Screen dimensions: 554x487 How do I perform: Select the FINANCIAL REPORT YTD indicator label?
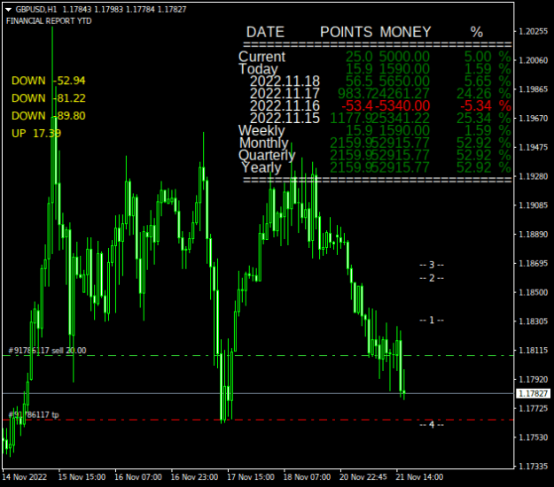[x=49, y=21]
